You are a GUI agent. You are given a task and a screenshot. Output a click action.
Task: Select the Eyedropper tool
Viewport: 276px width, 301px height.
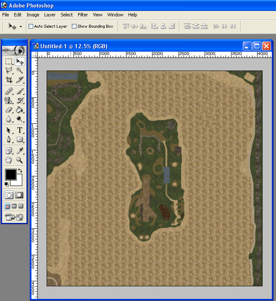pos(20,151)
